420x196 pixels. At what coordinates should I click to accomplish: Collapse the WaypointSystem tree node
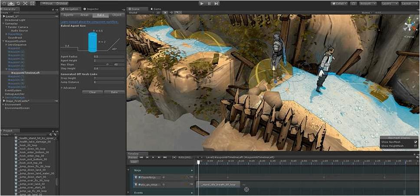(4, 41)
